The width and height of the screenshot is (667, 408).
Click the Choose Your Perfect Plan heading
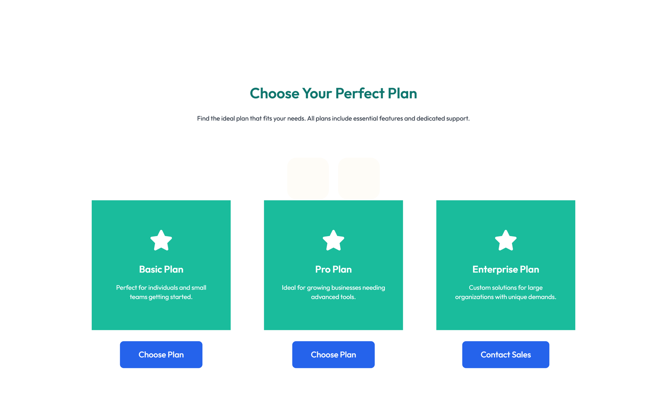tap(333, 93)
